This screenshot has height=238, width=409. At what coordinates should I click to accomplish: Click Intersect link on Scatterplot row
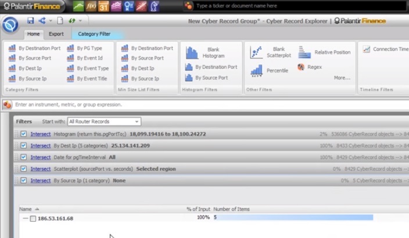41,169
